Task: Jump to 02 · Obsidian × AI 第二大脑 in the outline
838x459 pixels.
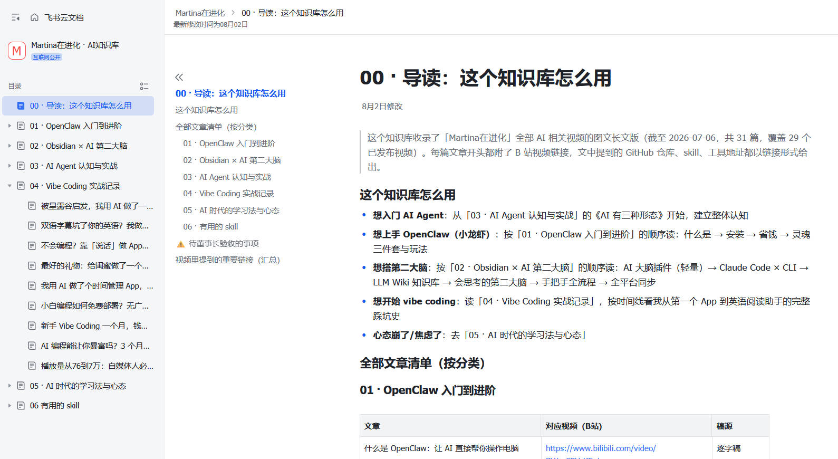Action: click(232, 160)
